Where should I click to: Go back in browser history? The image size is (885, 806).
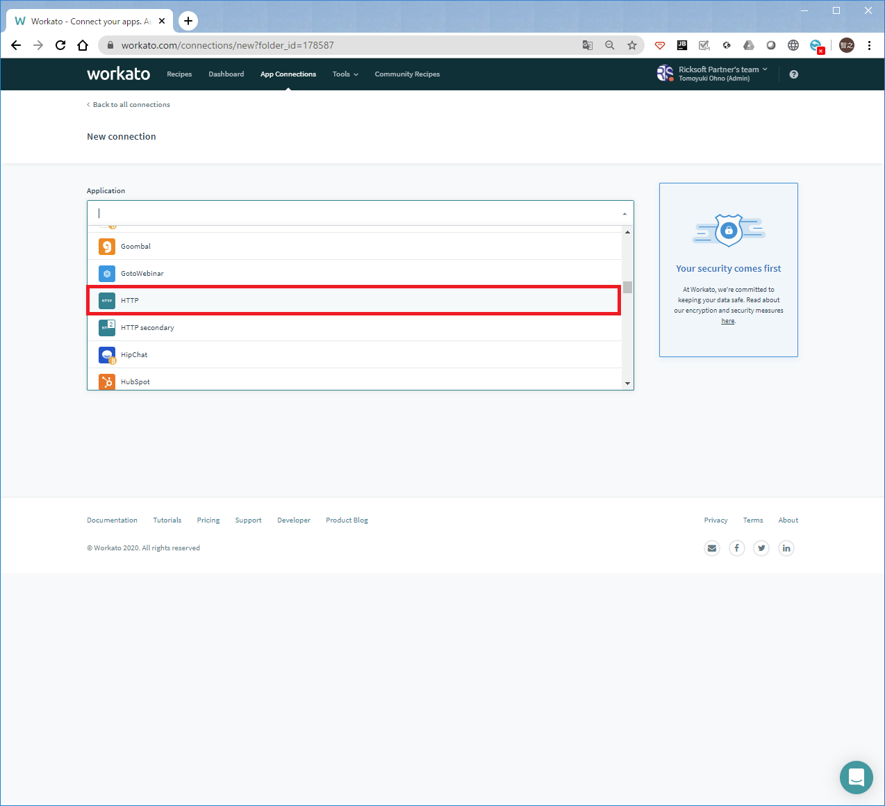pyautogui.click(x=16, y=45)
